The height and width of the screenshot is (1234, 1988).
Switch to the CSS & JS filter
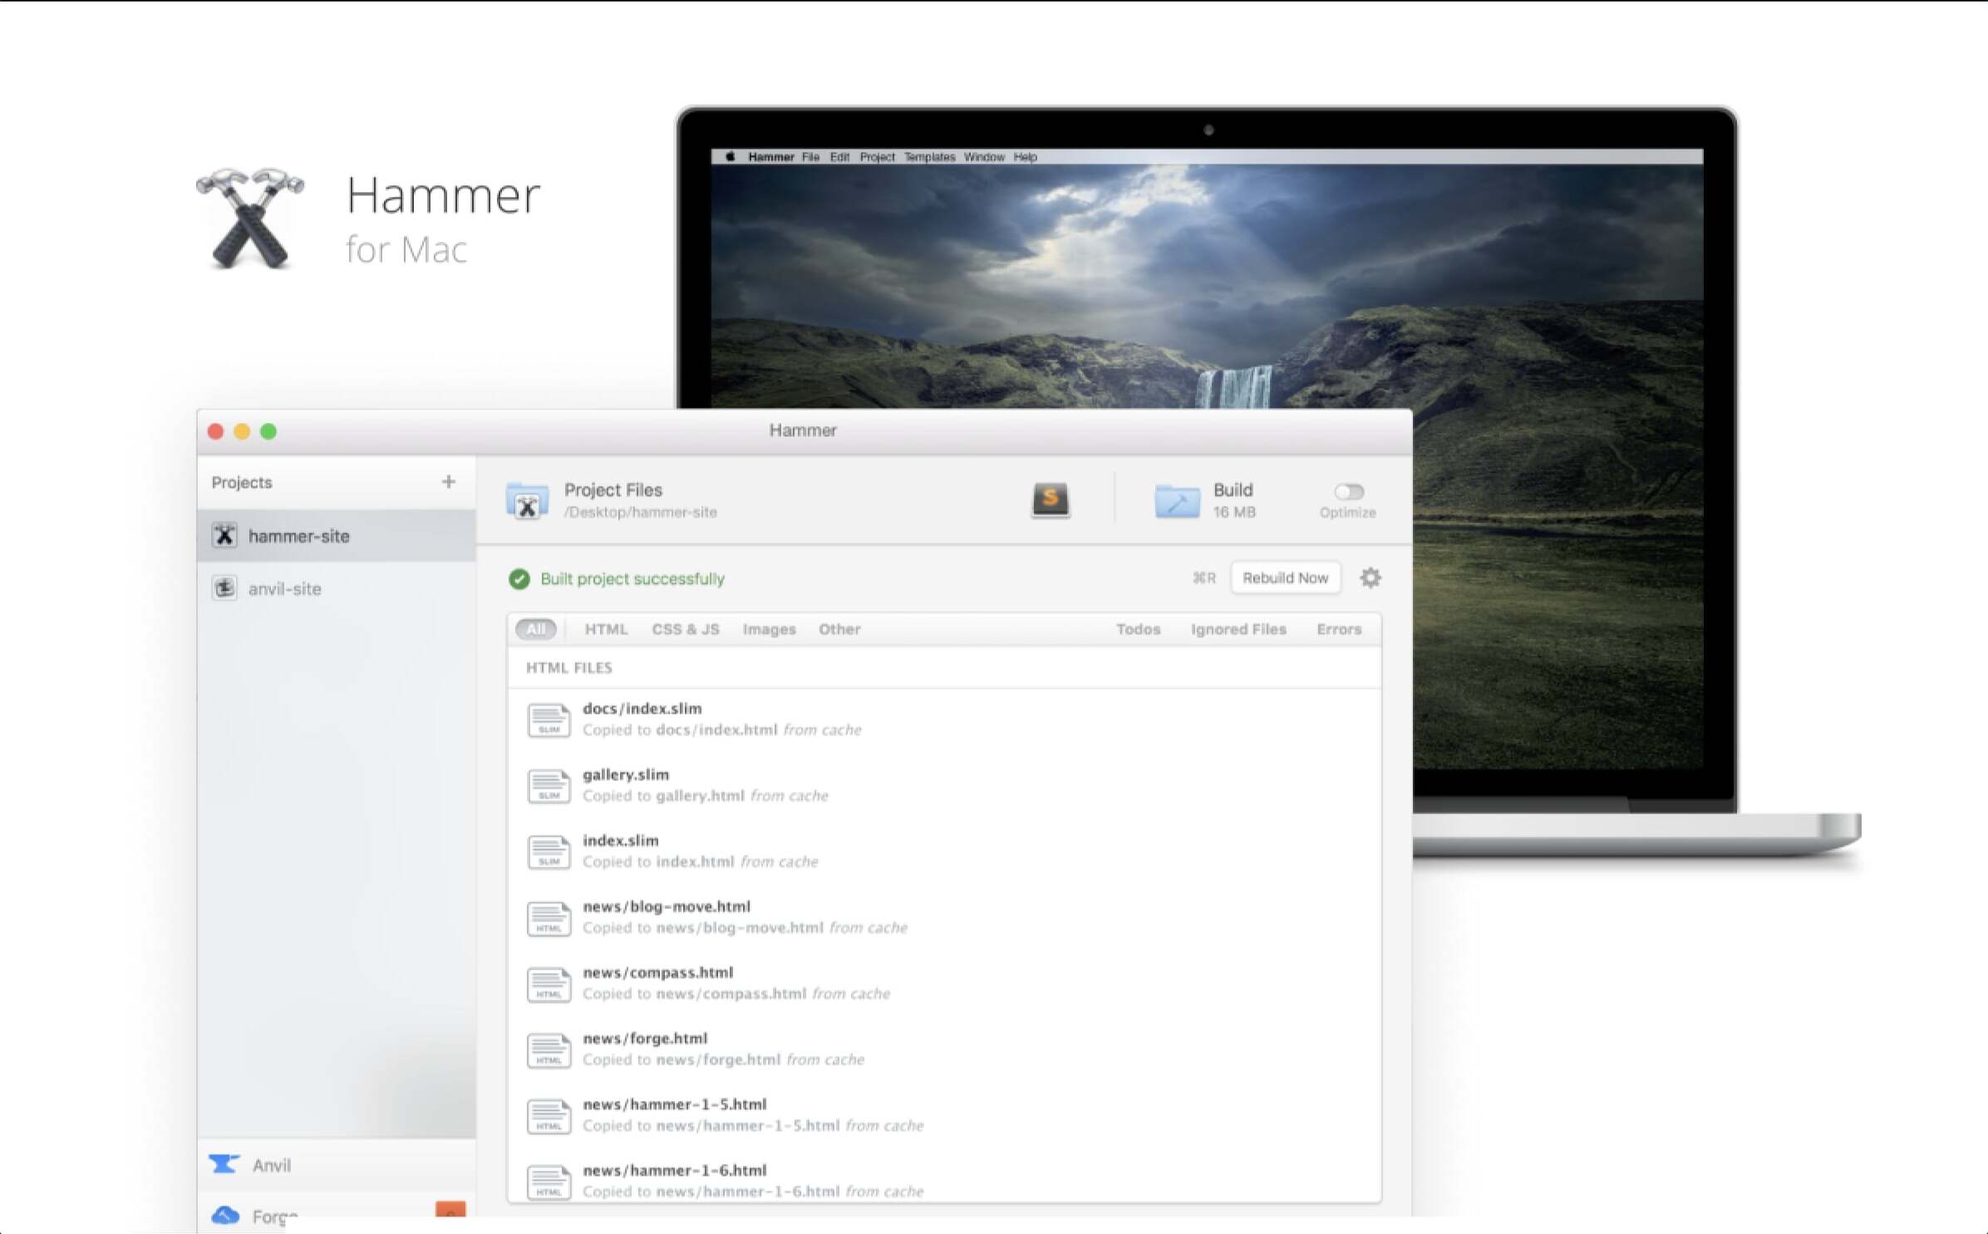pyautogui.click(x=685, y=629)
